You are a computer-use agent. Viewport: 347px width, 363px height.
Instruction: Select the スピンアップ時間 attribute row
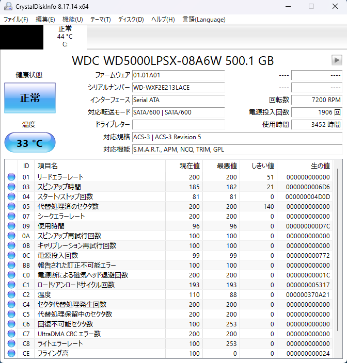pyautogui.click(x=169, y=187)
